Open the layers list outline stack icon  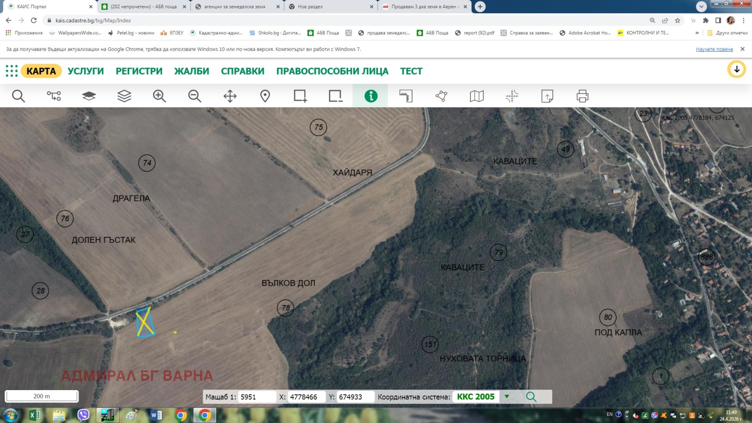pyautogui.click(x=124, y=96)
